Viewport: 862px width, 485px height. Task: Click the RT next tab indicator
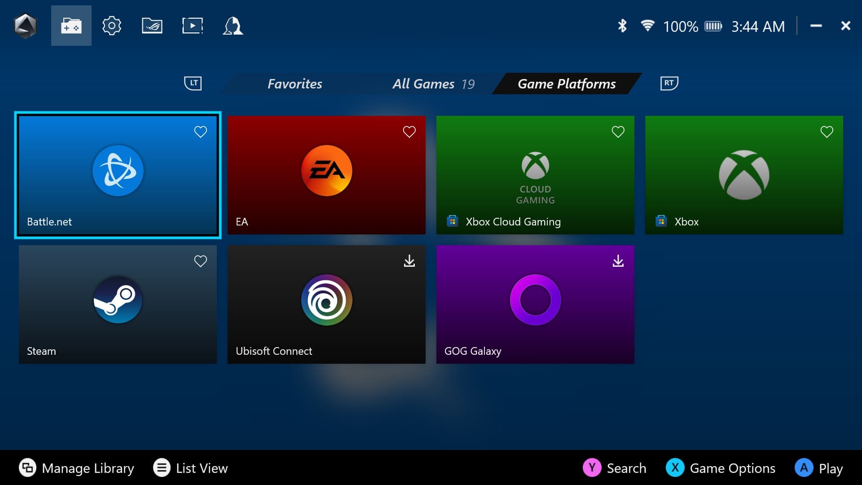coord(669,83)
